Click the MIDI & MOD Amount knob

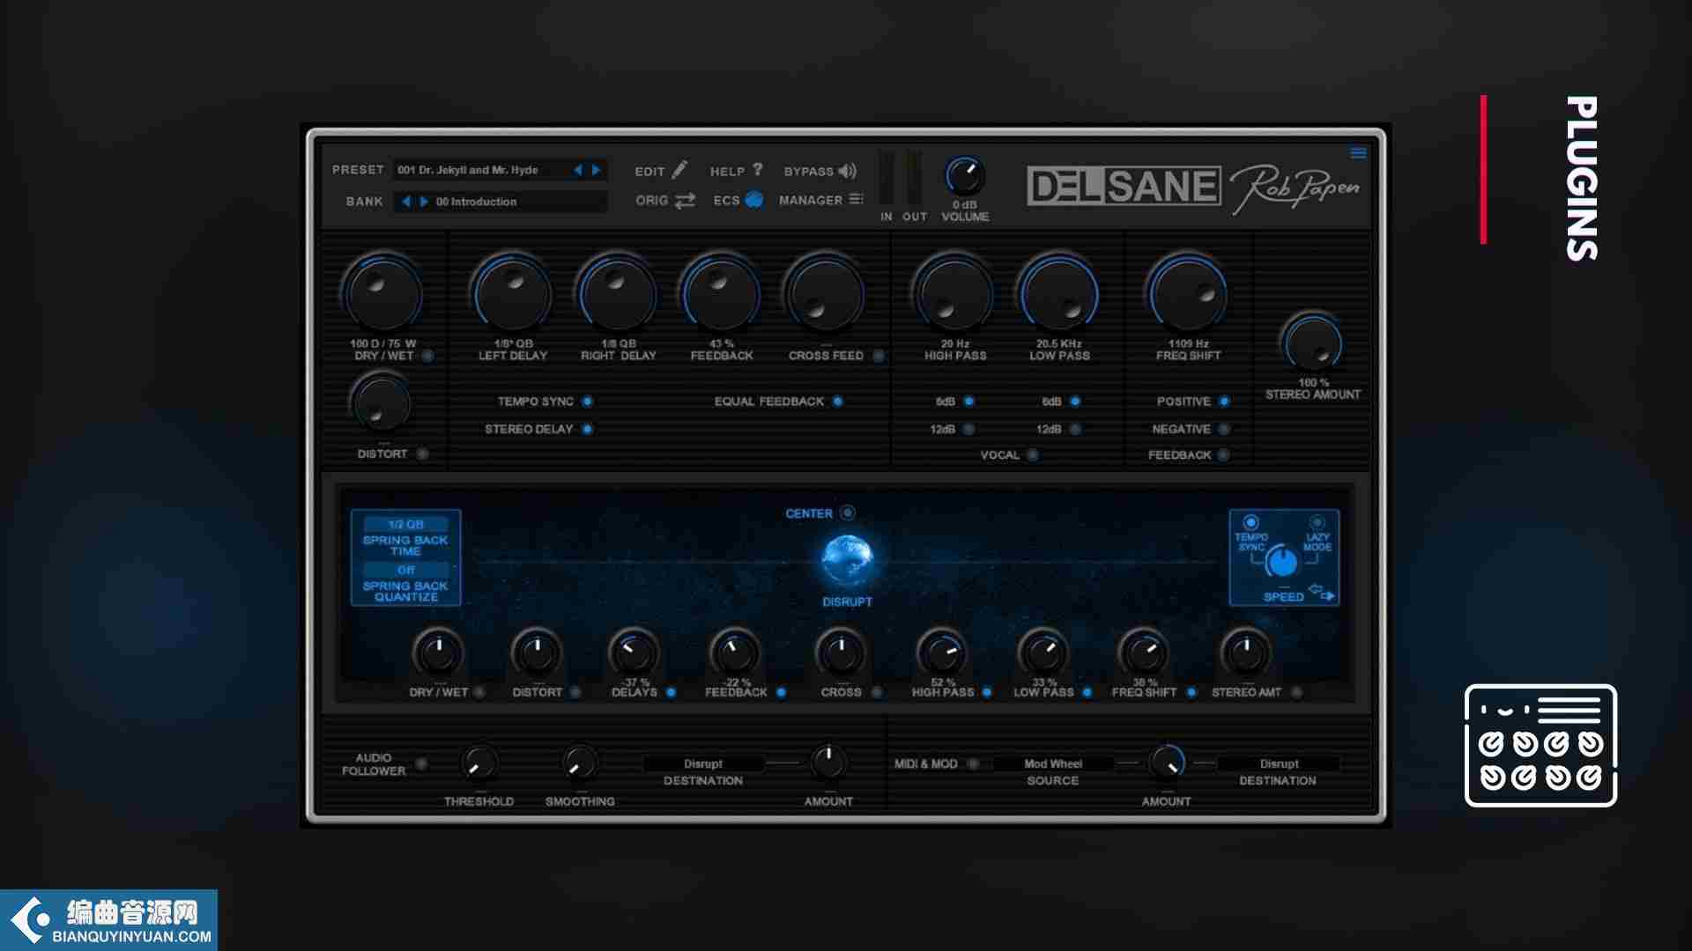[x=1166, y=763]
